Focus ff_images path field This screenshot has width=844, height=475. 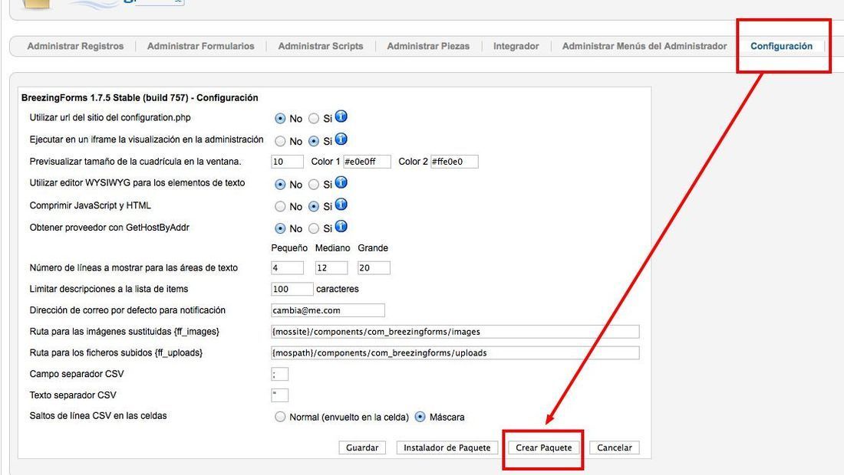point(455,332)
